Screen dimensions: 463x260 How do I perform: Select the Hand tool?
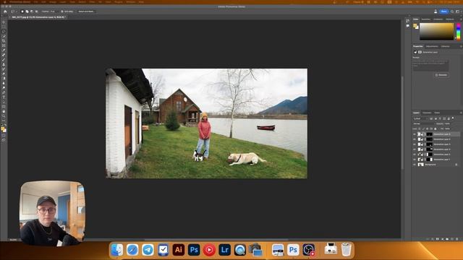[x=4, y=111]
